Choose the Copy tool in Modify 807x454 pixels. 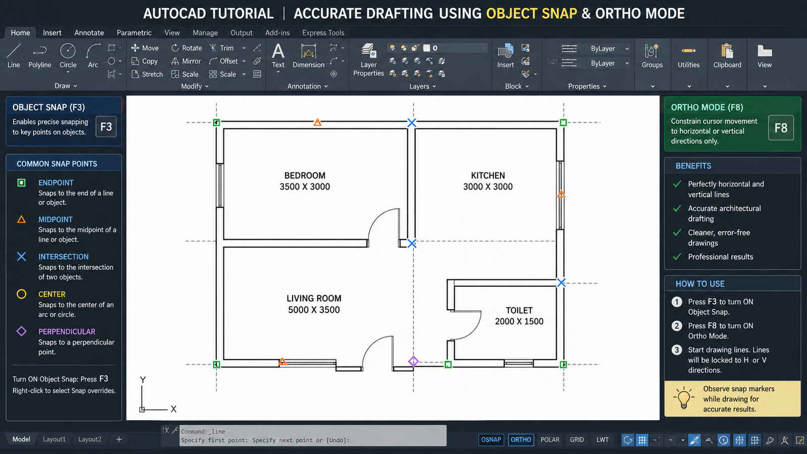(145, 61)
